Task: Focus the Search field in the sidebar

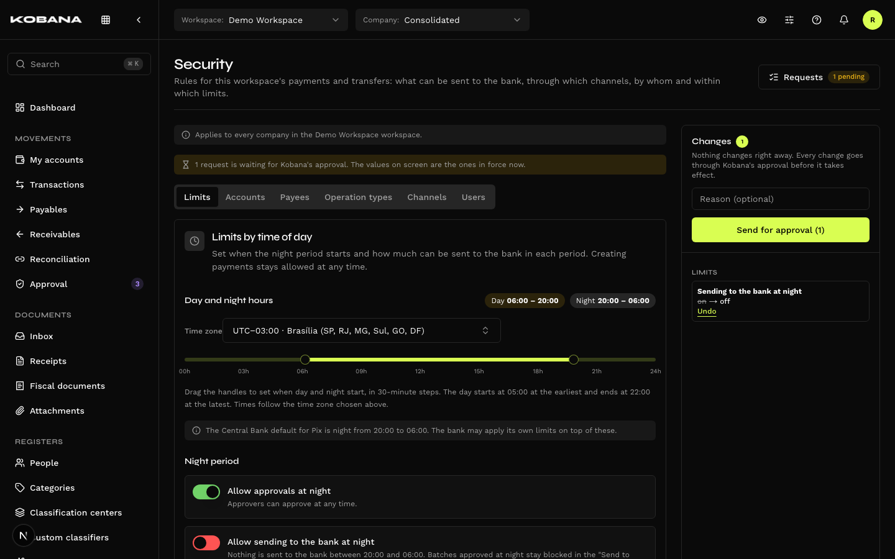Action: 79,64
